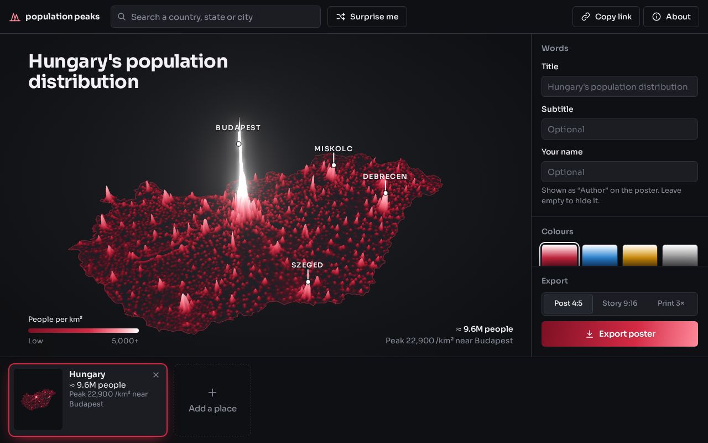Click the "Low" legend label
The height and width of the screenshot is (443, 708).
pos(35,341)
